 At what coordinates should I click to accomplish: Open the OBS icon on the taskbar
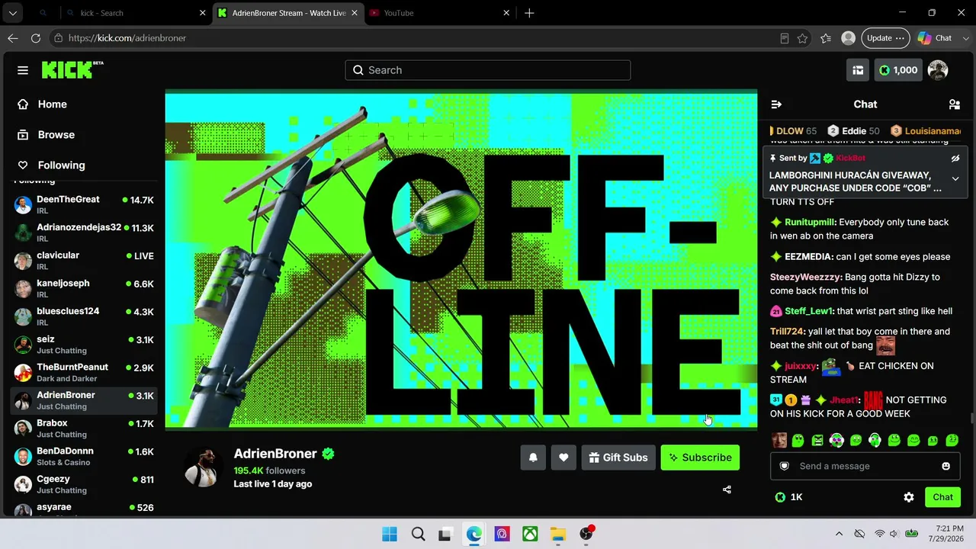pos(586,534)
